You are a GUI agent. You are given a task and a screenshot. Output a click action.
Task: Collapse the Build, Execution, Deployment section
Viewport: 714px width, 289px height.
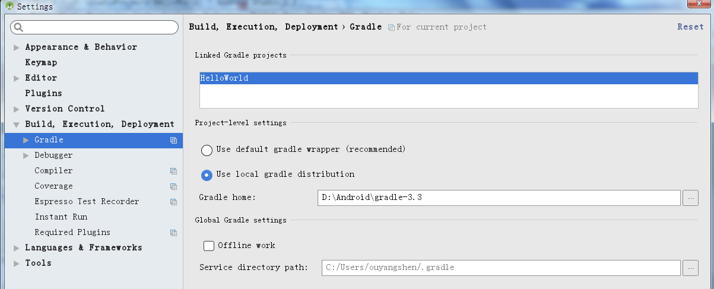(17, 125)
